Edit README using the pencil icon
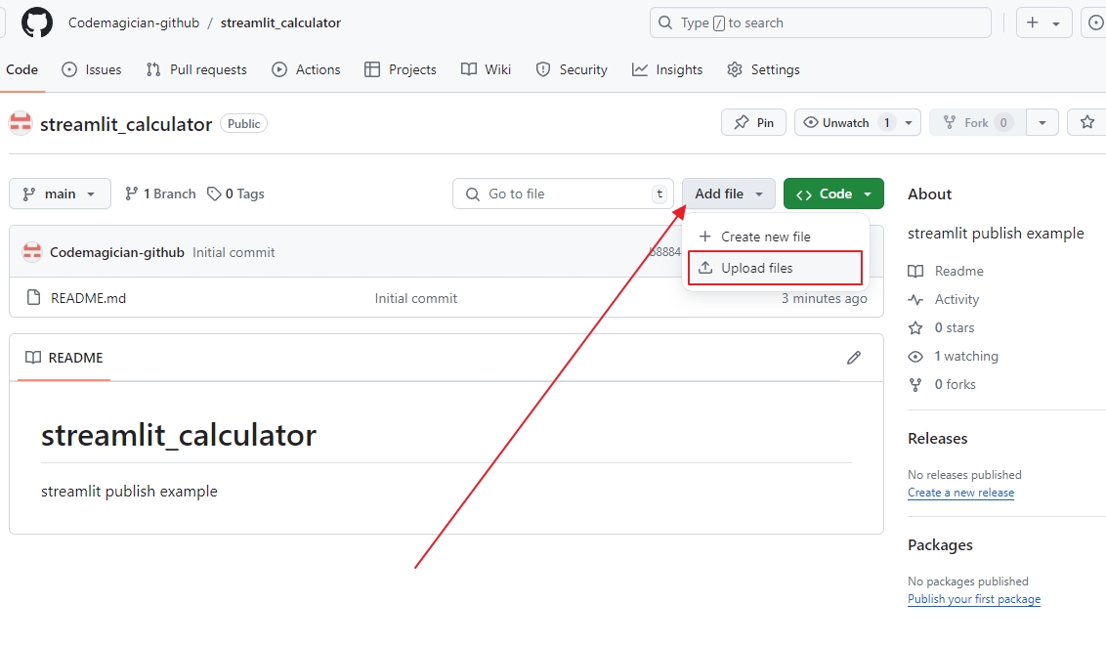The image size is (1106, 646). click(854, 358)
